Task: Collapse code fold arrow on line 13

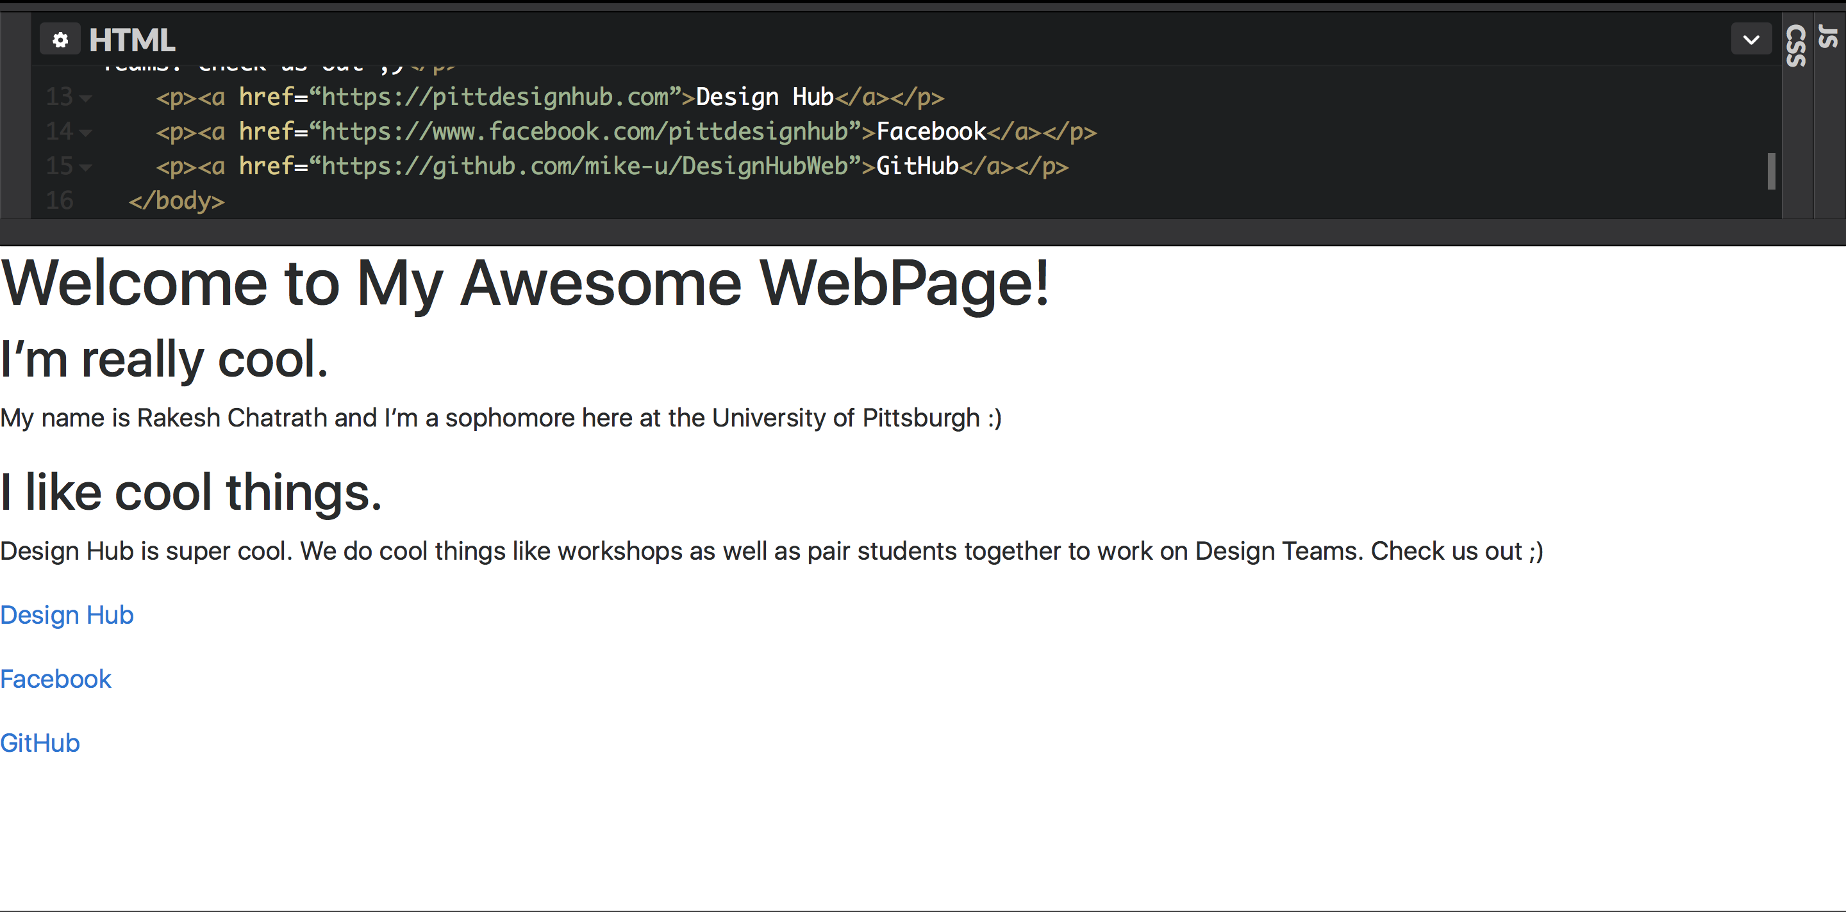Action: coord(86,98)
